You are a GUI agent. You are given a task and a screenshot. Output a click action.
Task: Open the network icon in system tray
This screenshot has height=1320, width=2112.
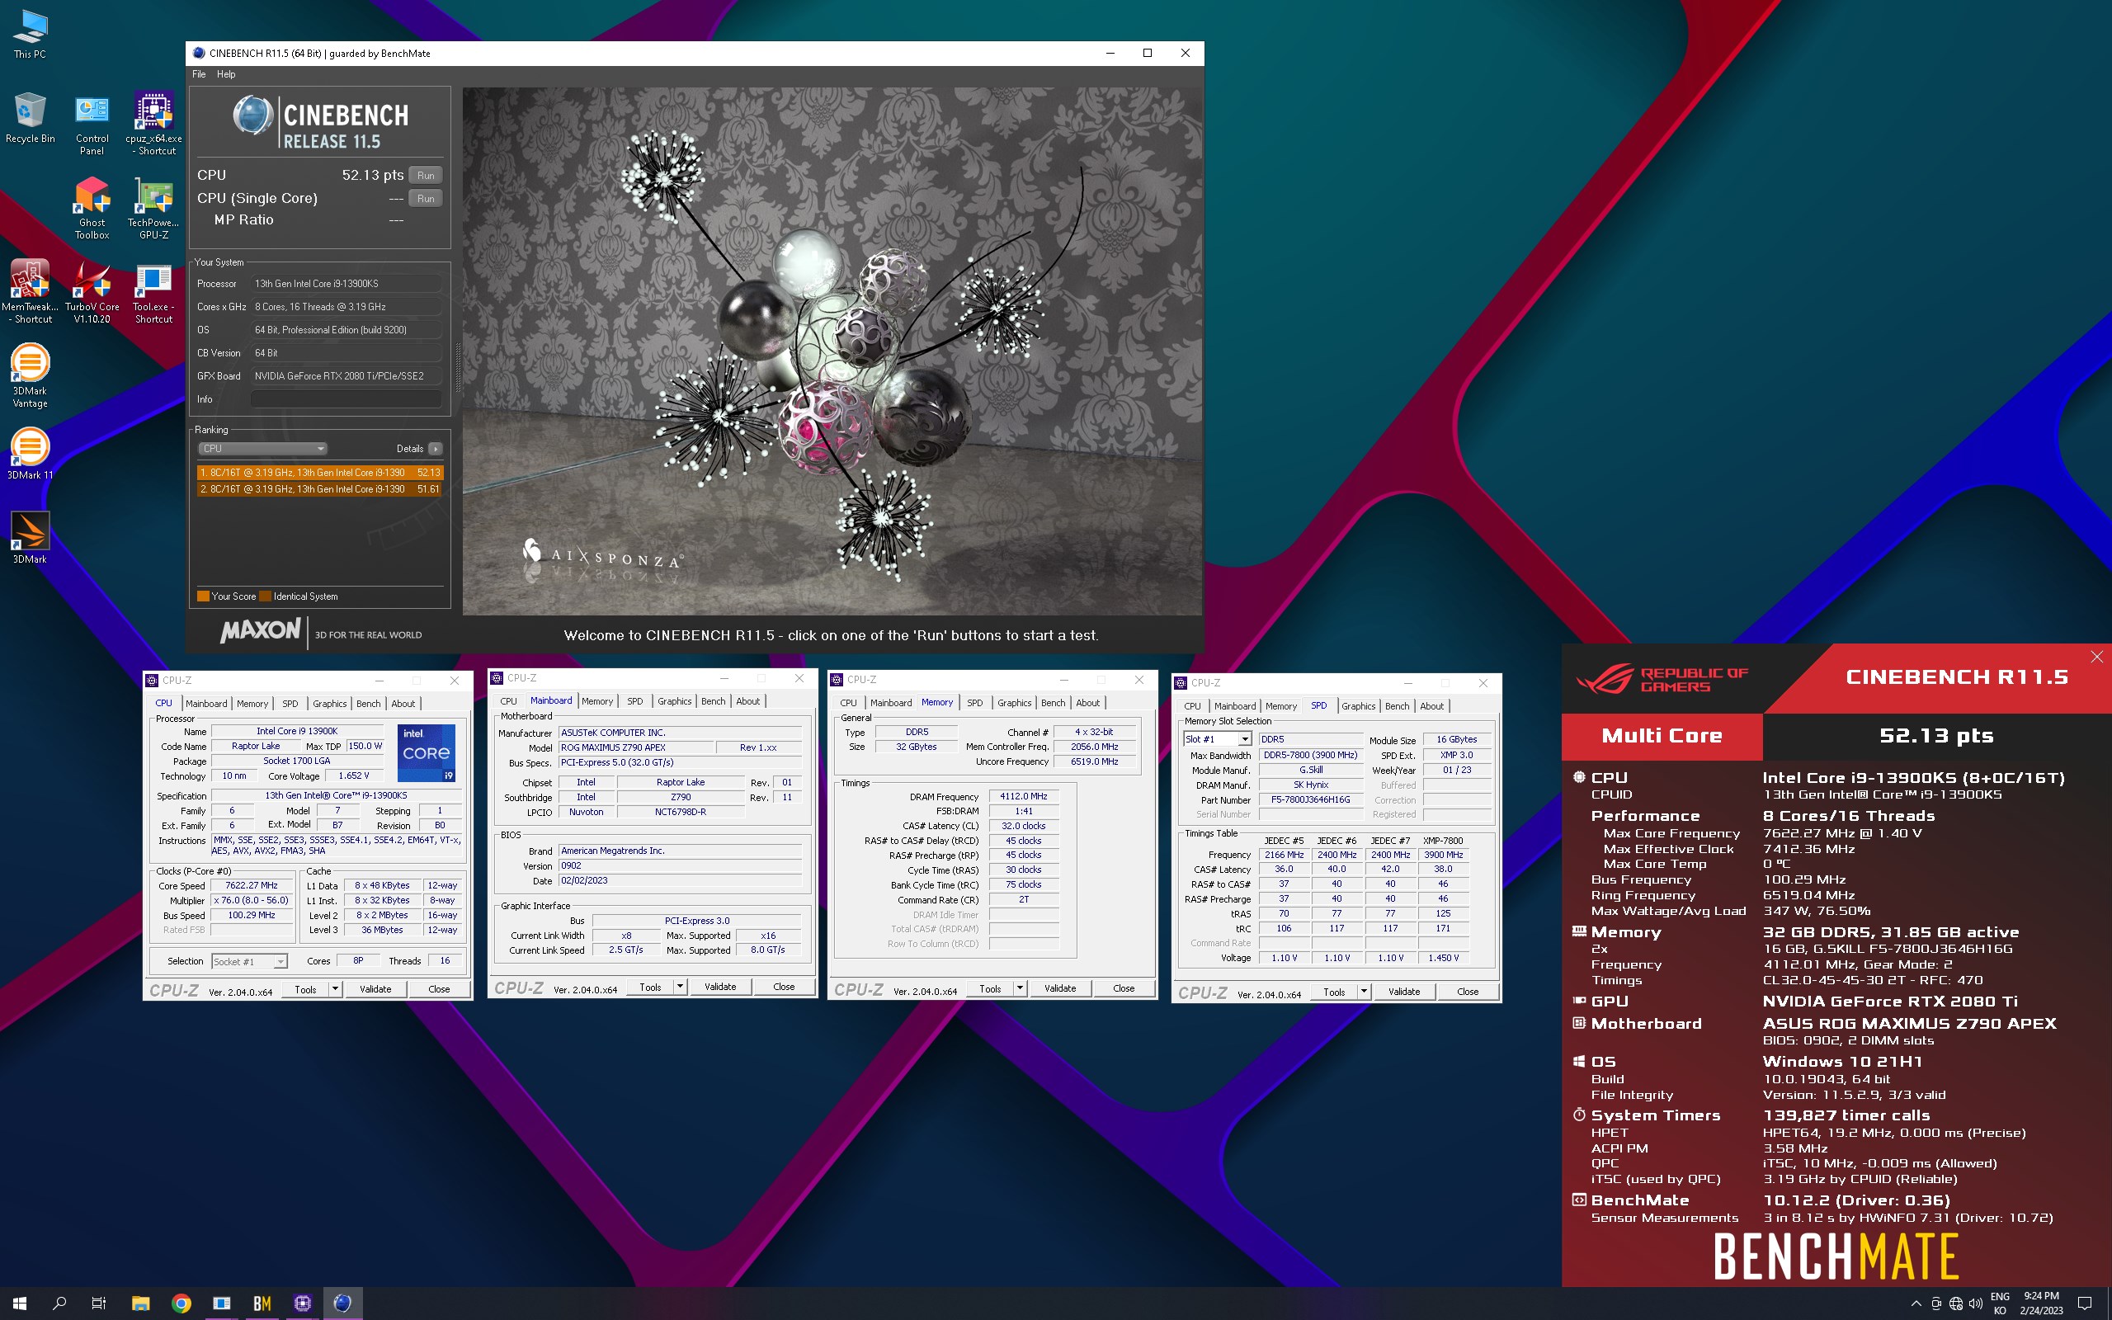[1956, 1303]
